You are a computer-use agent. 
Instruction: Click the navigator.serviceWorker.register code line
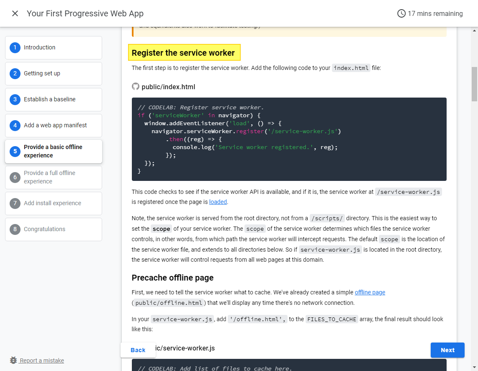pos(246,131)
